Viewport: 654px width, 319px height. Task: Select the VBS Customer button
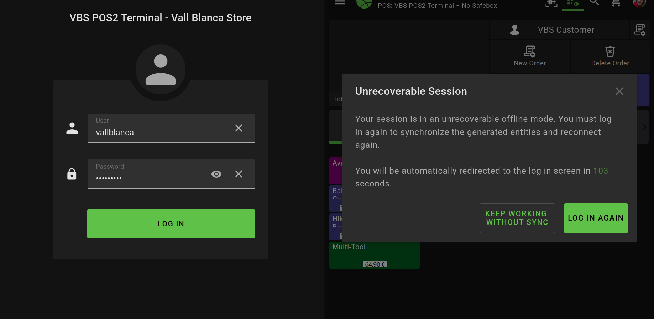[x=559, y=30]
